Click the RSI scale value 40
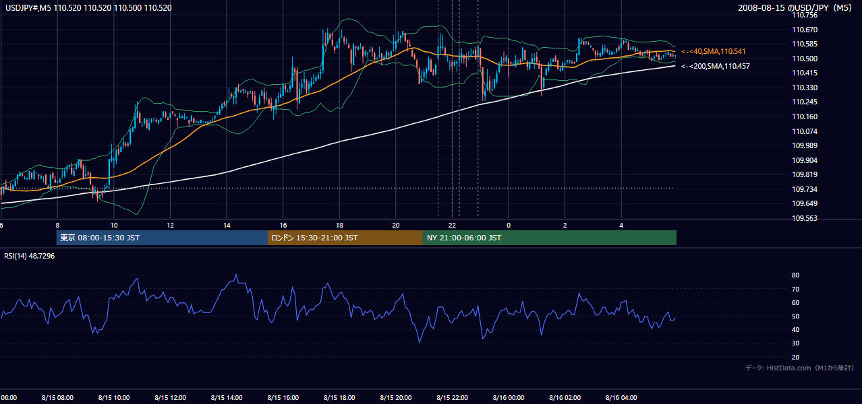Screen dimensions: 862x404 [x=795, y=329]
